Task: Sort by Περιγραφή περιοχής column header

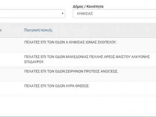Action: coord(38,30)
